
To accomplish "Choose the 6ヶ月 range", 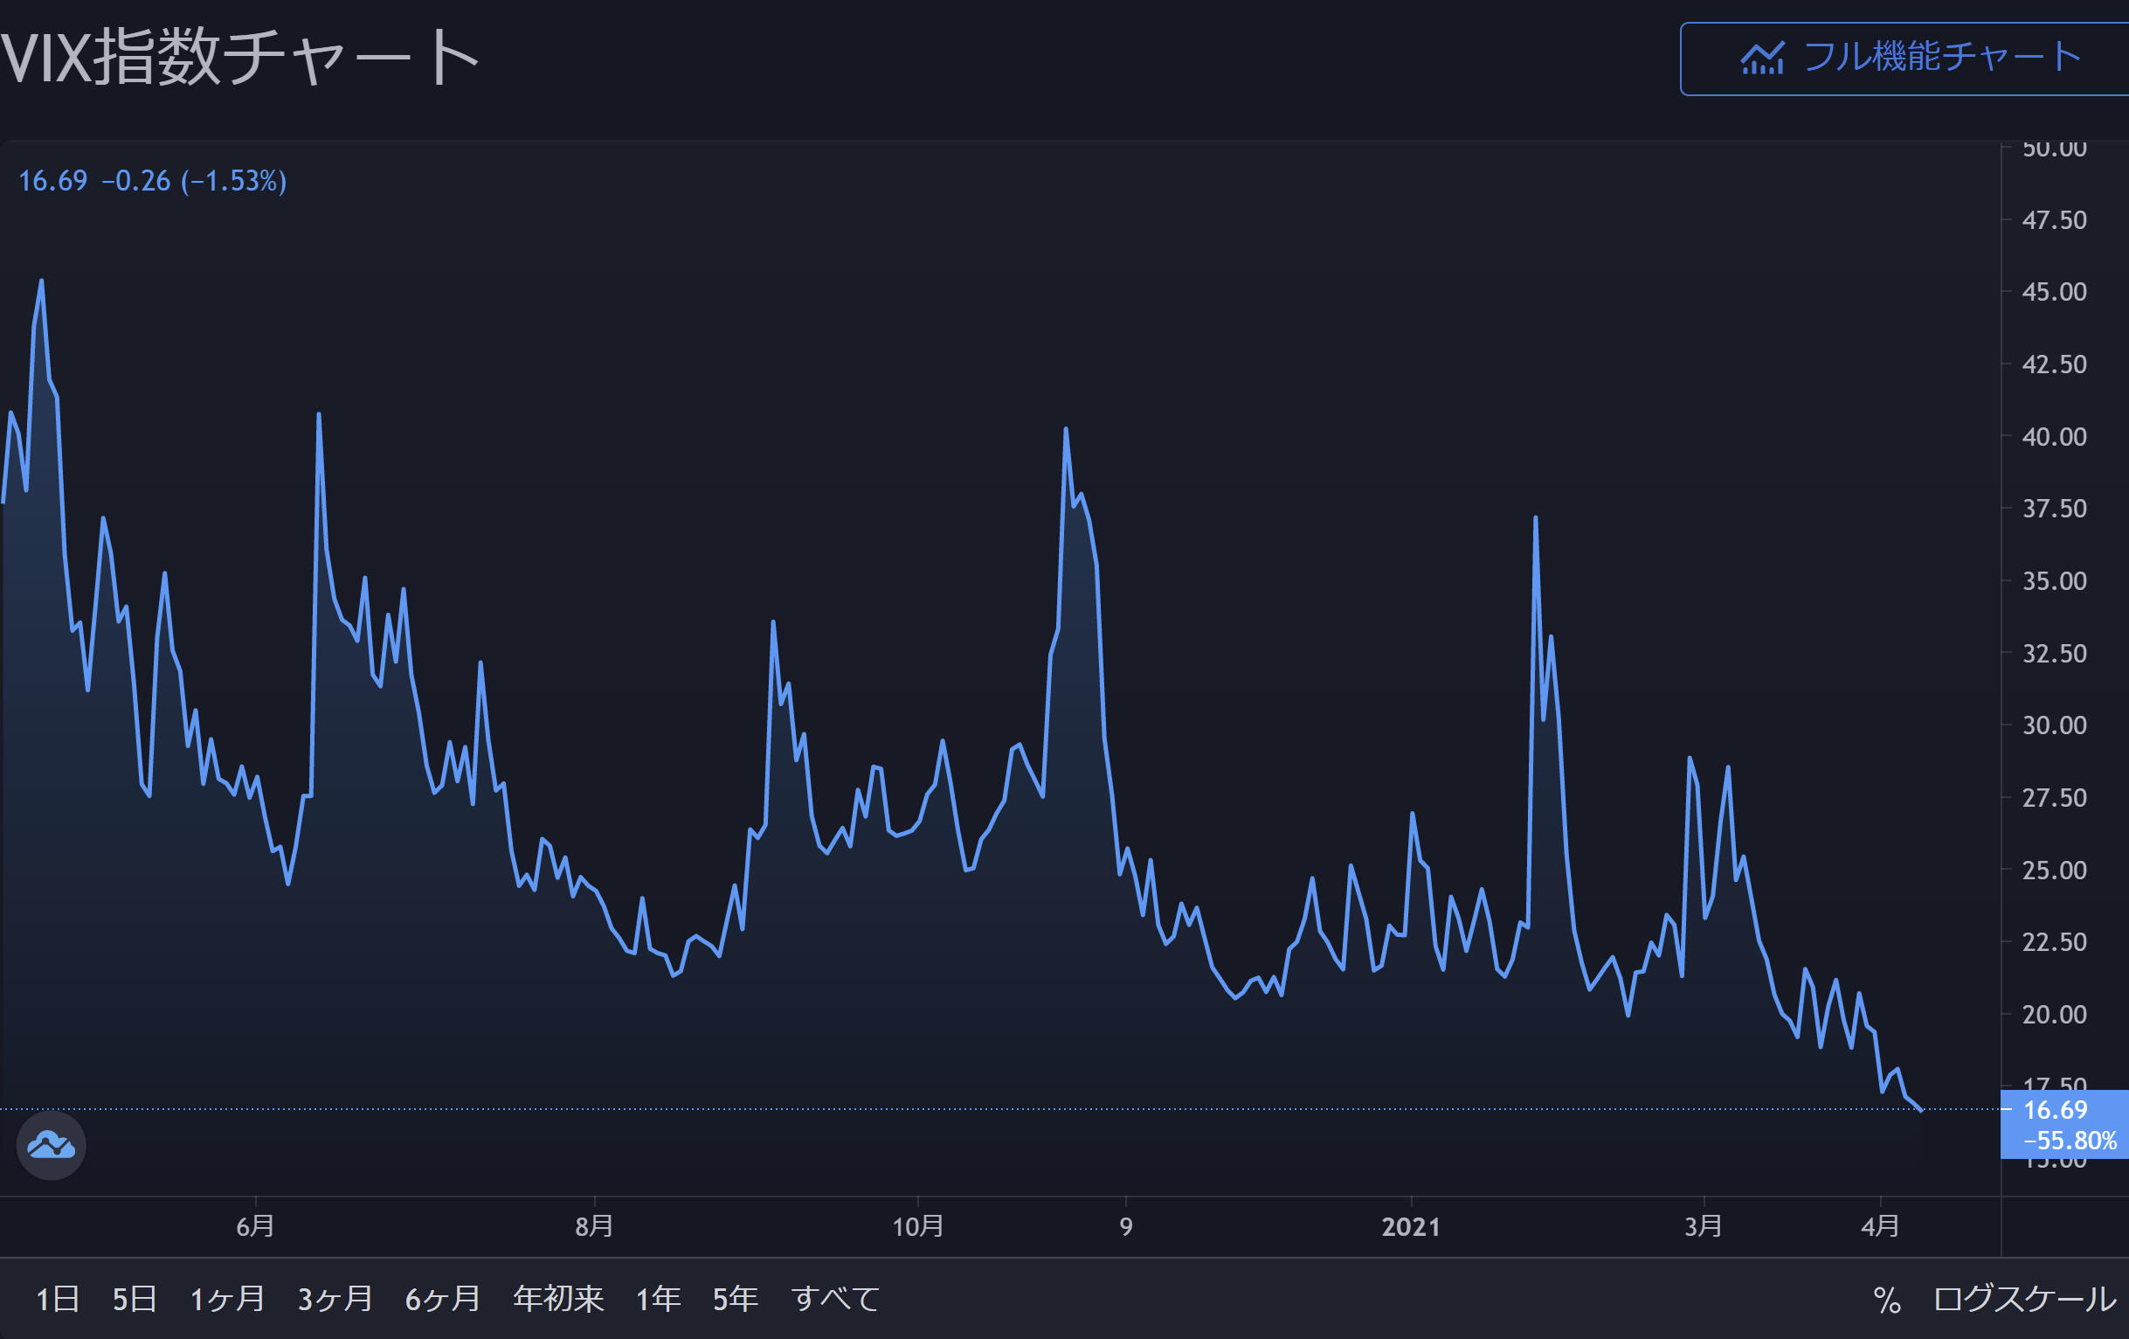I will point(442,1299).
